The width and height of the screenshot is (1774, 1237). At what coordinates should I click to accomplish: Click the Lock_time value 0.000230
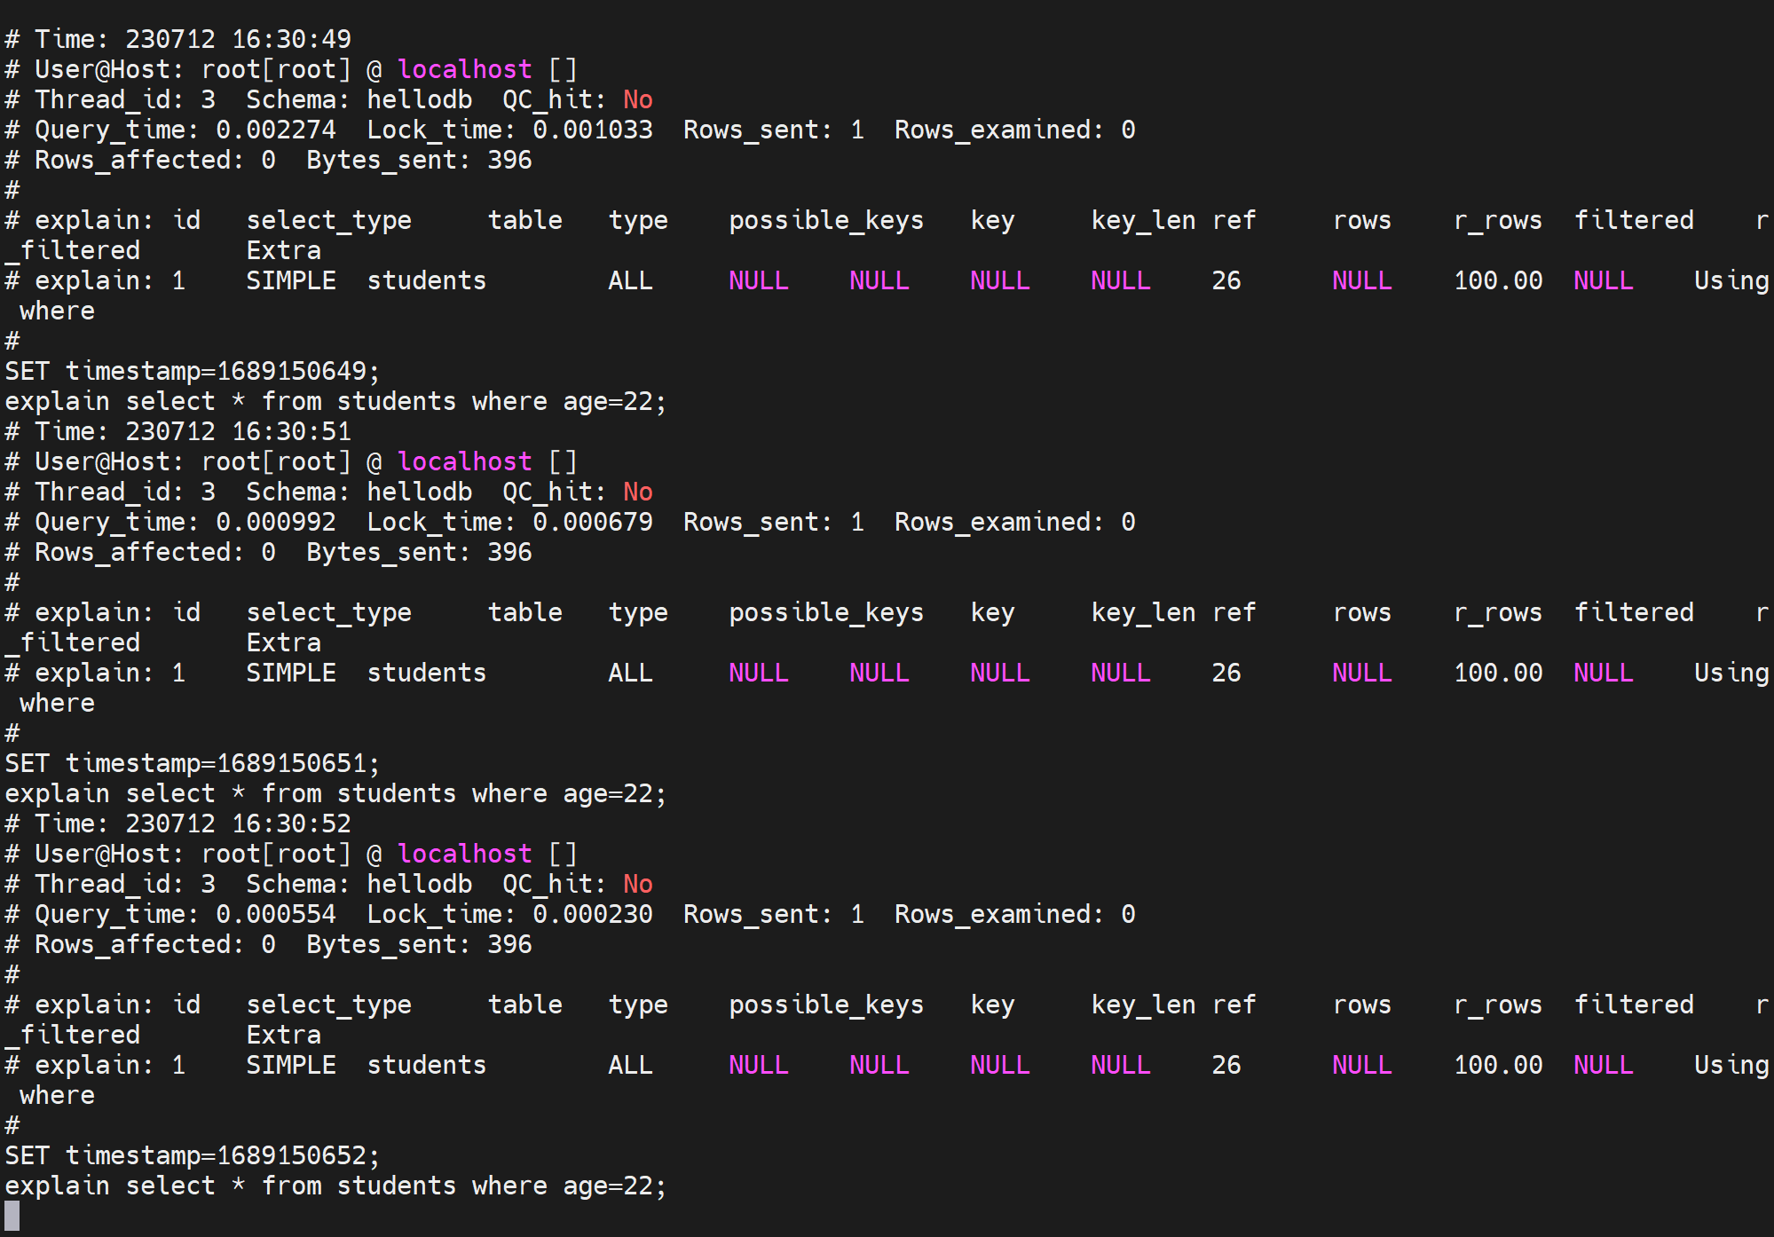pos(593,914)
